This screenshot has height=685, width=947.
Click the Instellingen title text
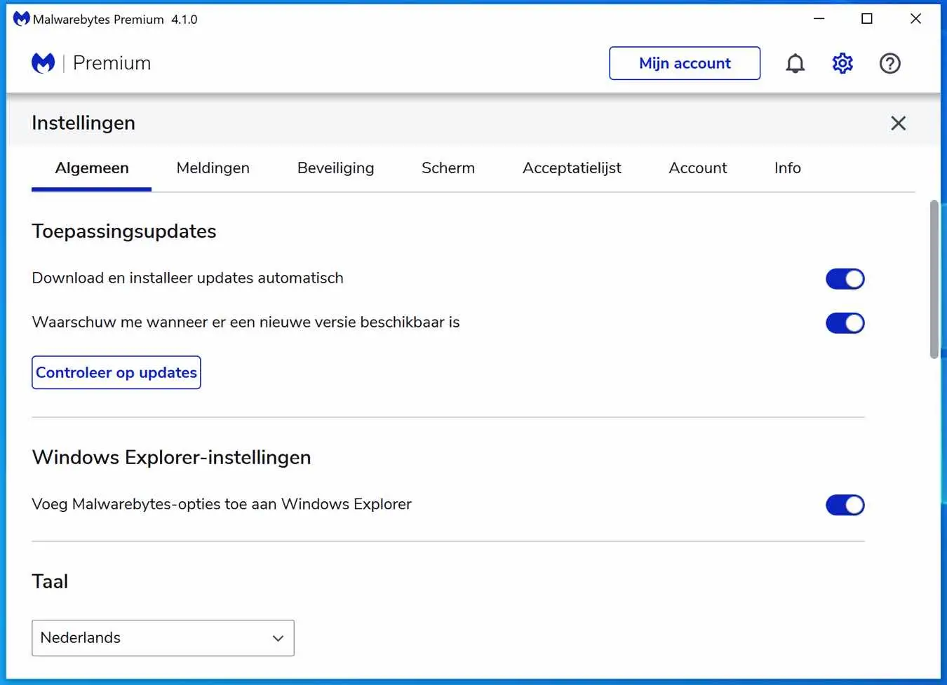(83, 123)
